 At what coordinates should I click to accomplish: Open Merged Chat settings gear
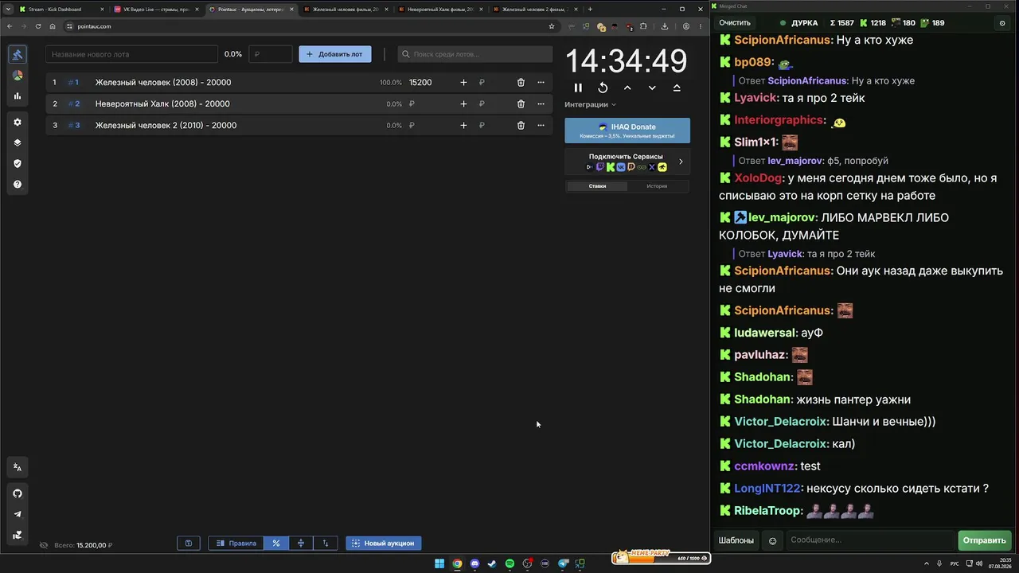(1002, 23)
